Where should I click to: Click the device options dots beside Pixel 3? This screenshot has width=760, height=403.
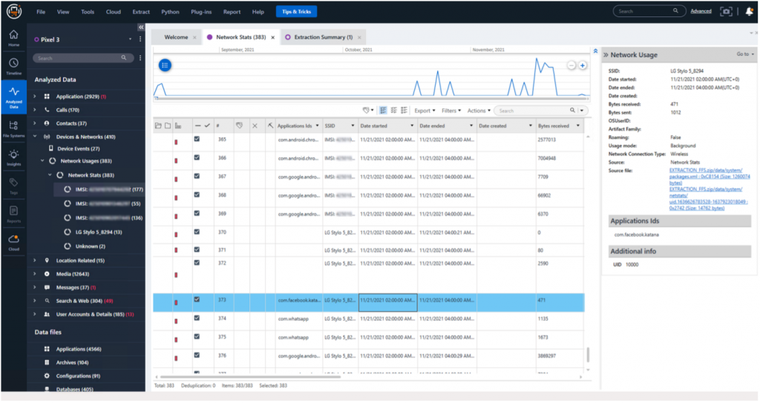(x=140, y=39)
